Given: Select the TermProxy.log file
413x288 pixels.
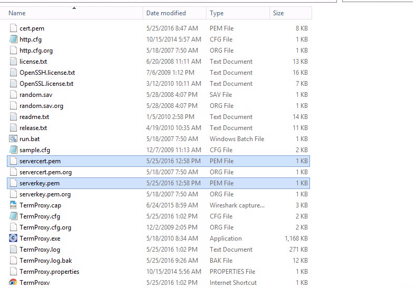Looking at the screenshot, I should pyautogui.click(x=40, y=250).
